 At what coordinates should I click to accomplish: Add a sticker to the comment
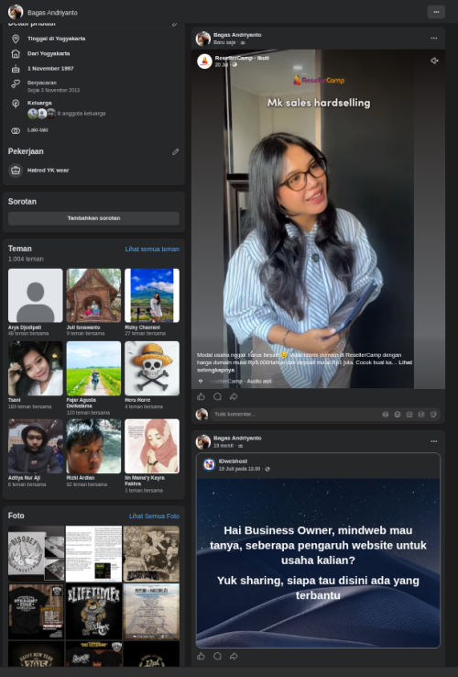[433, 414]
